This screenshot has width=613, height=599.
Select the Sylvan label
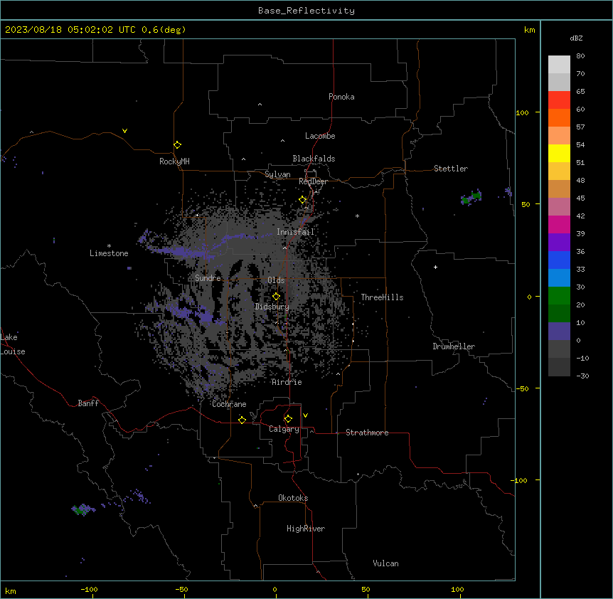tap(277, 174)
